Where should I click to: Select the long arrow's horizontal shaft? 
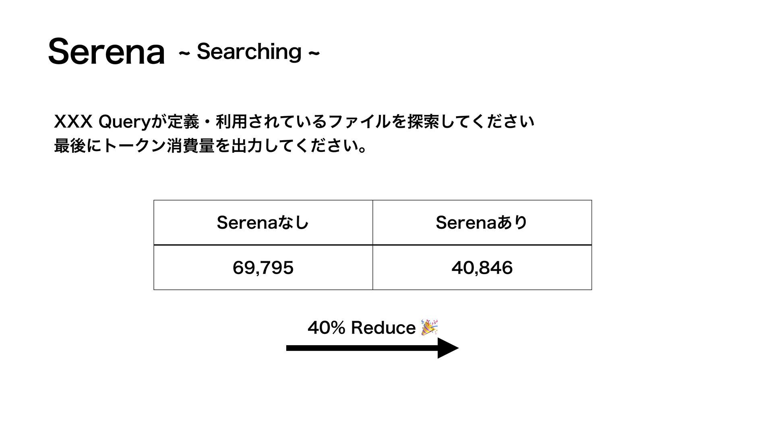click(x=362, y=348)
